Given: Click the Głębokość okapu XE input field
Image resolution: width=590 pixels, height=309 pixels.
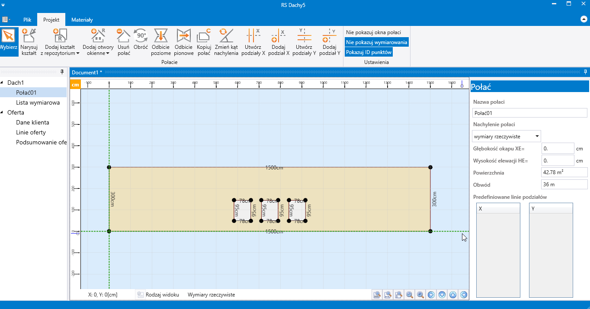Looking at the screenshot, I should 557,149.
